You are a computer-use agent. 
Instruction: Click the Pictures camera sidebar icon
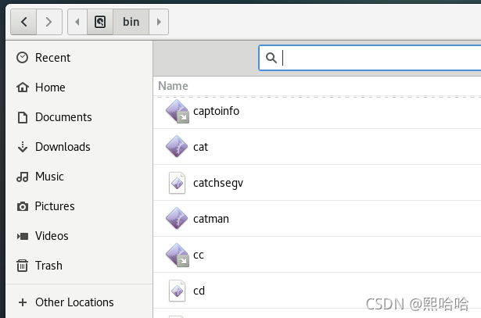tap(22, 206)
